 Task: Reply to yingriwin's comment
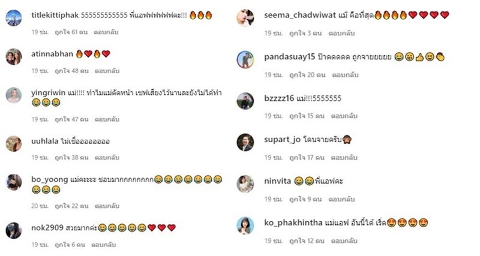[107, 119]
